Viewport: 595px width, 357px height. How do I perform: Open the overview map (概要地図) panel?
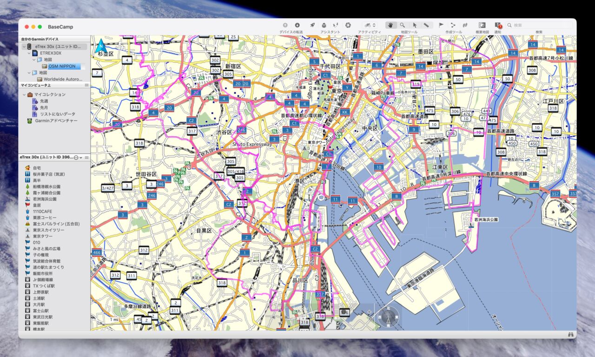coord(482,25)
